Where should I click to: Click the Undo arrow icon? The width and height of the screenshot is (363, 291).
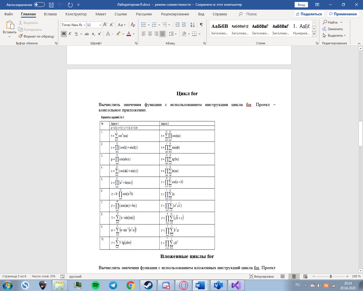point(60,5)
